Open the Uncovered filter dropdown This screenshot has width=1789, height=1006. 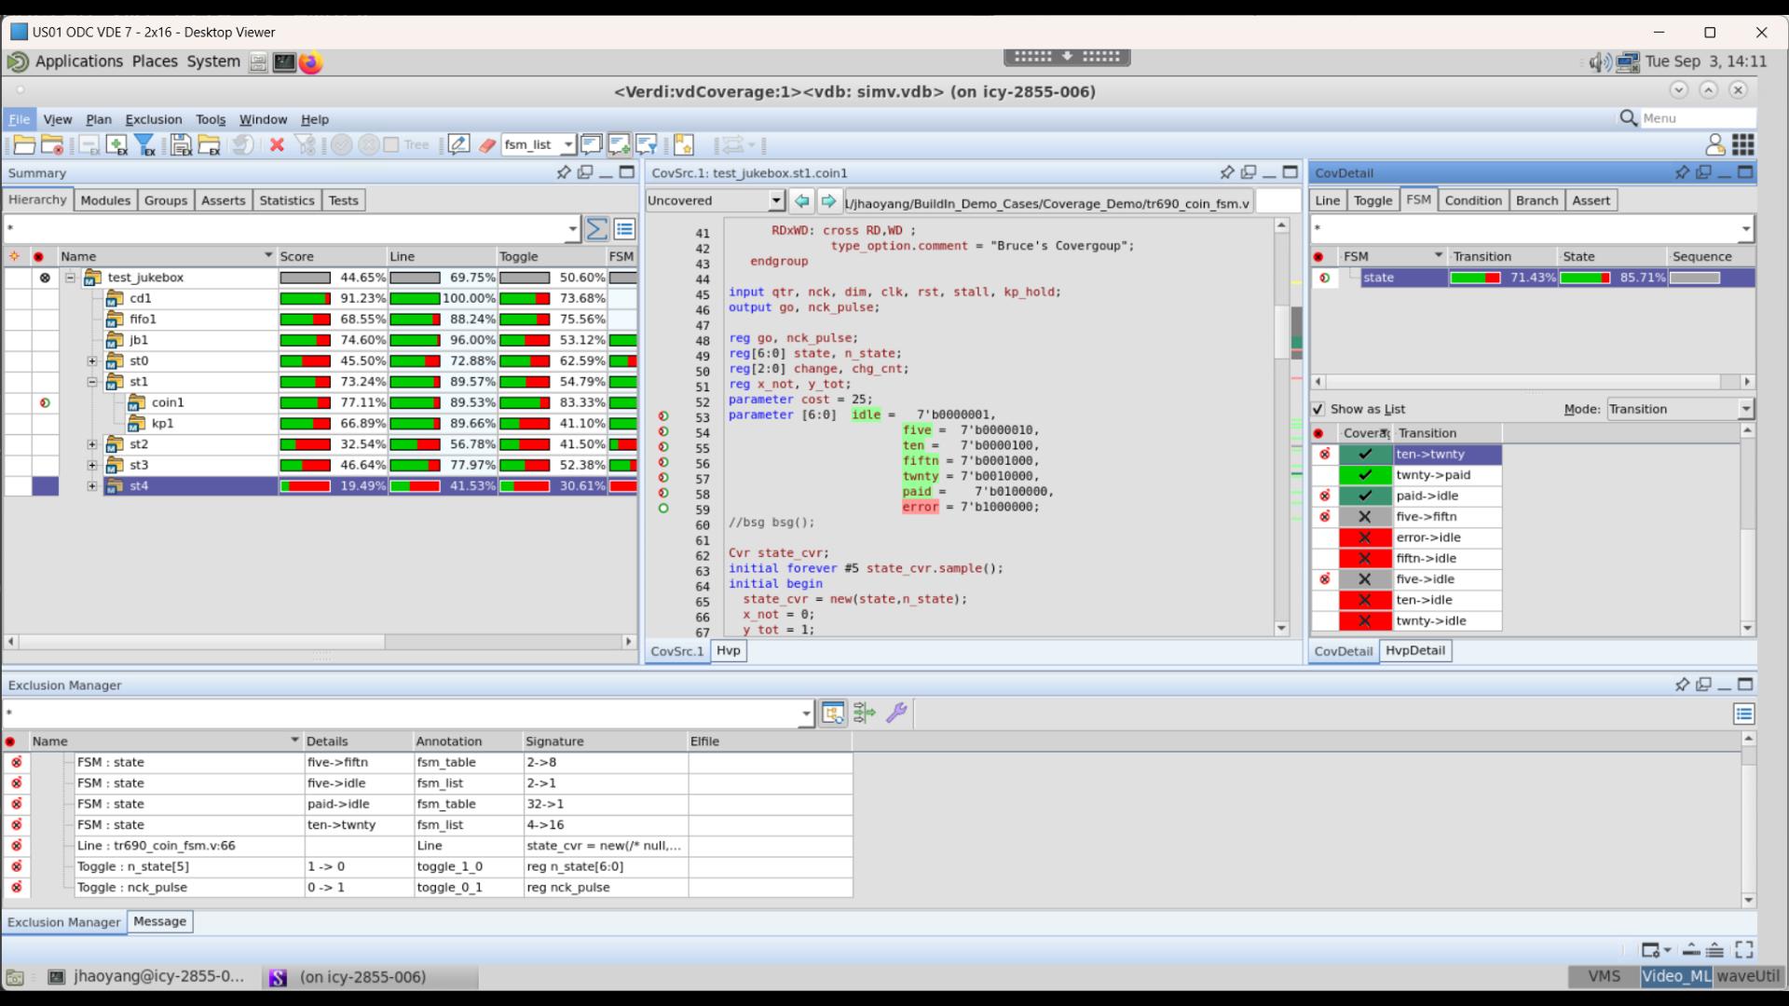[776, 200]
